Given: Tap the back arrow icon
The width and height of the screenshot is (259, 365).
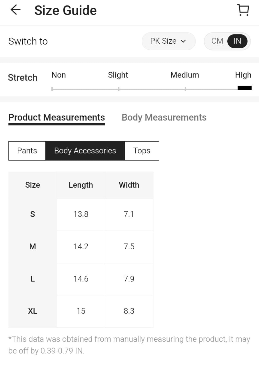Looking at the screenshot, I should [15, 10].
